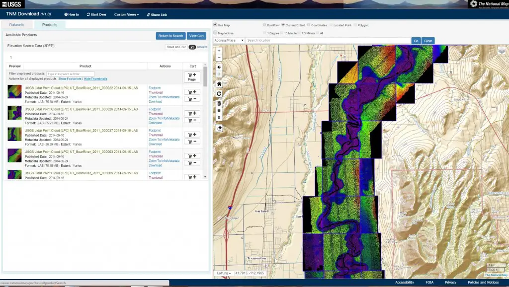
Task: Reset map to home extent
Action: (219, 84)
